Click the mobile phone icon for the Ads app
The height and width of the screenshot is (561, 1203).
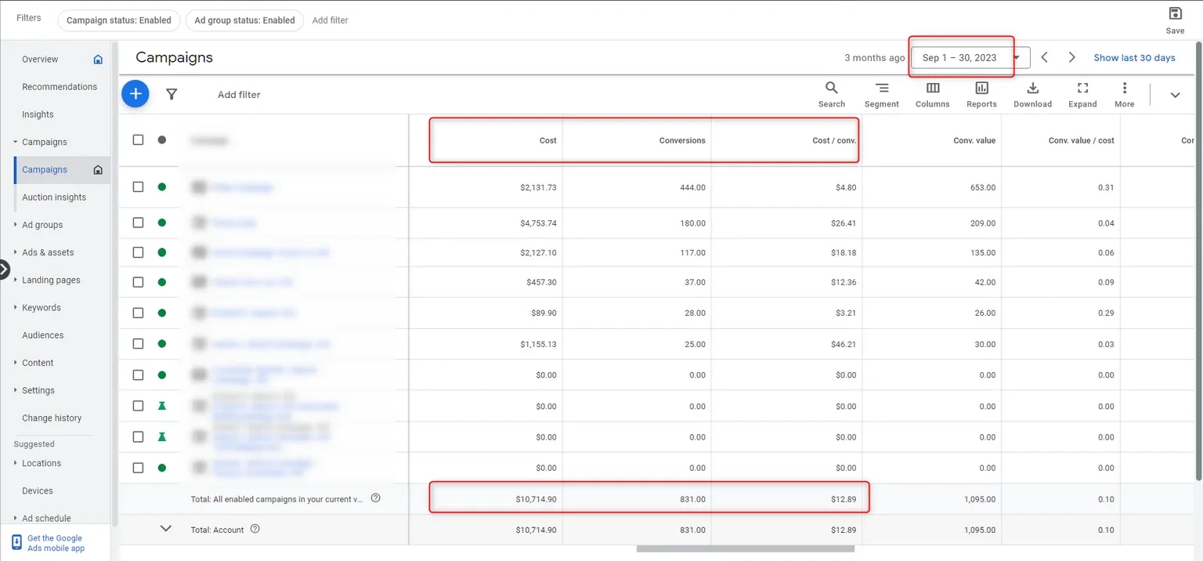17,543
